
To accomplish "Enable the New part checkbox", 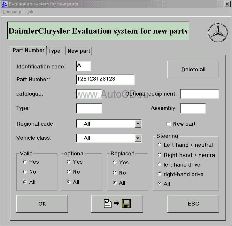I will click(168, 124).
